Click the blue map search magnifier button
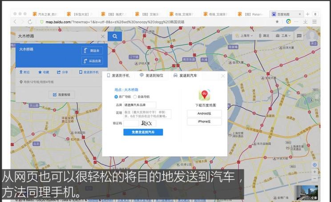This screenshot has width=331, height=202. point(115,36)
